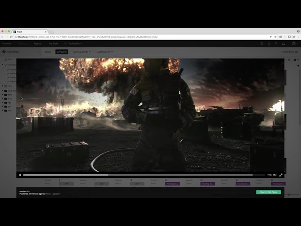Image resolution: width=301 pixels, height=226 pixels.
Task: Go forward with the browser forward arrow
Action: click(x=7, y=37)
